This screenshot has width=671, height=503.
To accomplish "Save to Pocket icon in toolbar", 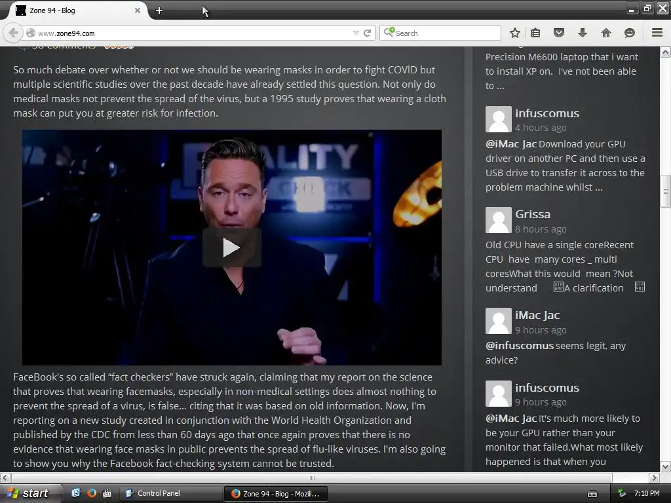I will tap(559, 33).
